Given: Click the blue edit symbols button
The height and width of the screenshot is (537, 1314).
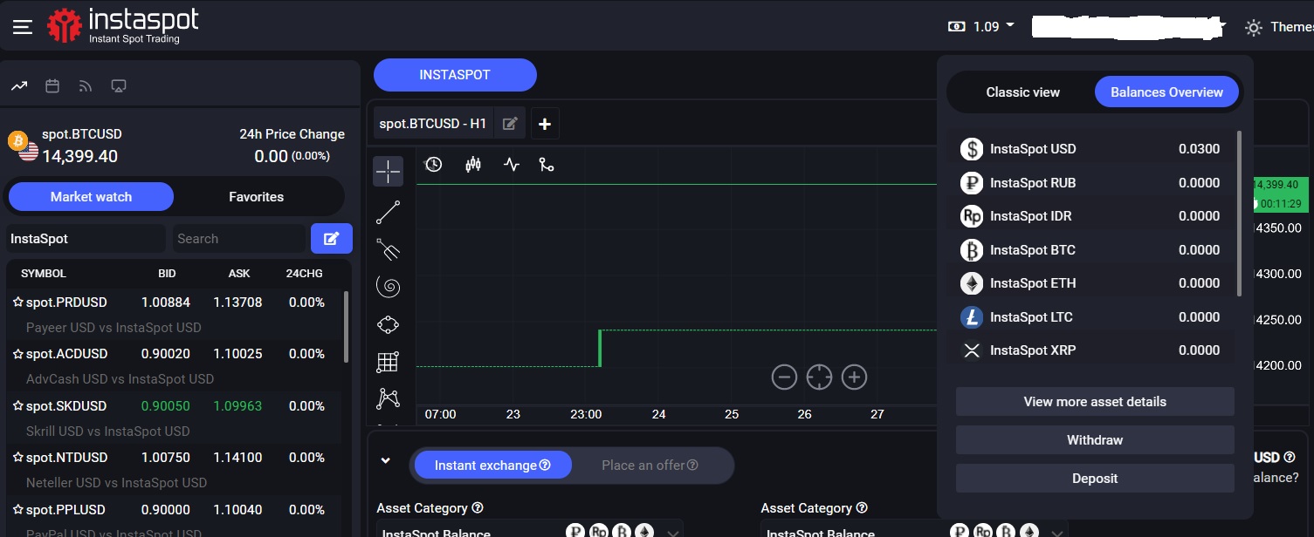Looking at the screenshot, I should pyautogui.click(x=332, y=239).
